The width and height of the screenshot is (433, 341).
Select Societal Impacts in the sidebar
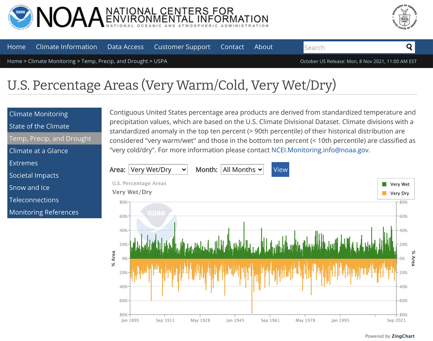(x=34, y=175)
